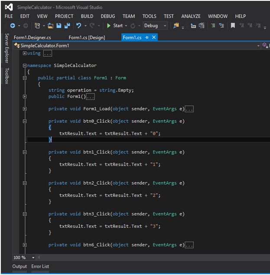270x275 pixels.
Task: Switch to the Form1.cs [Design] tab
Action: point(87,38)
